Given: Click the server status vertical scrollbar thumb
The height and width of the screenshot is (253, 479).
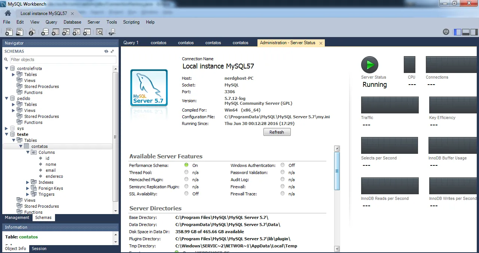Looking at the screenshot, I should (337, 171).
